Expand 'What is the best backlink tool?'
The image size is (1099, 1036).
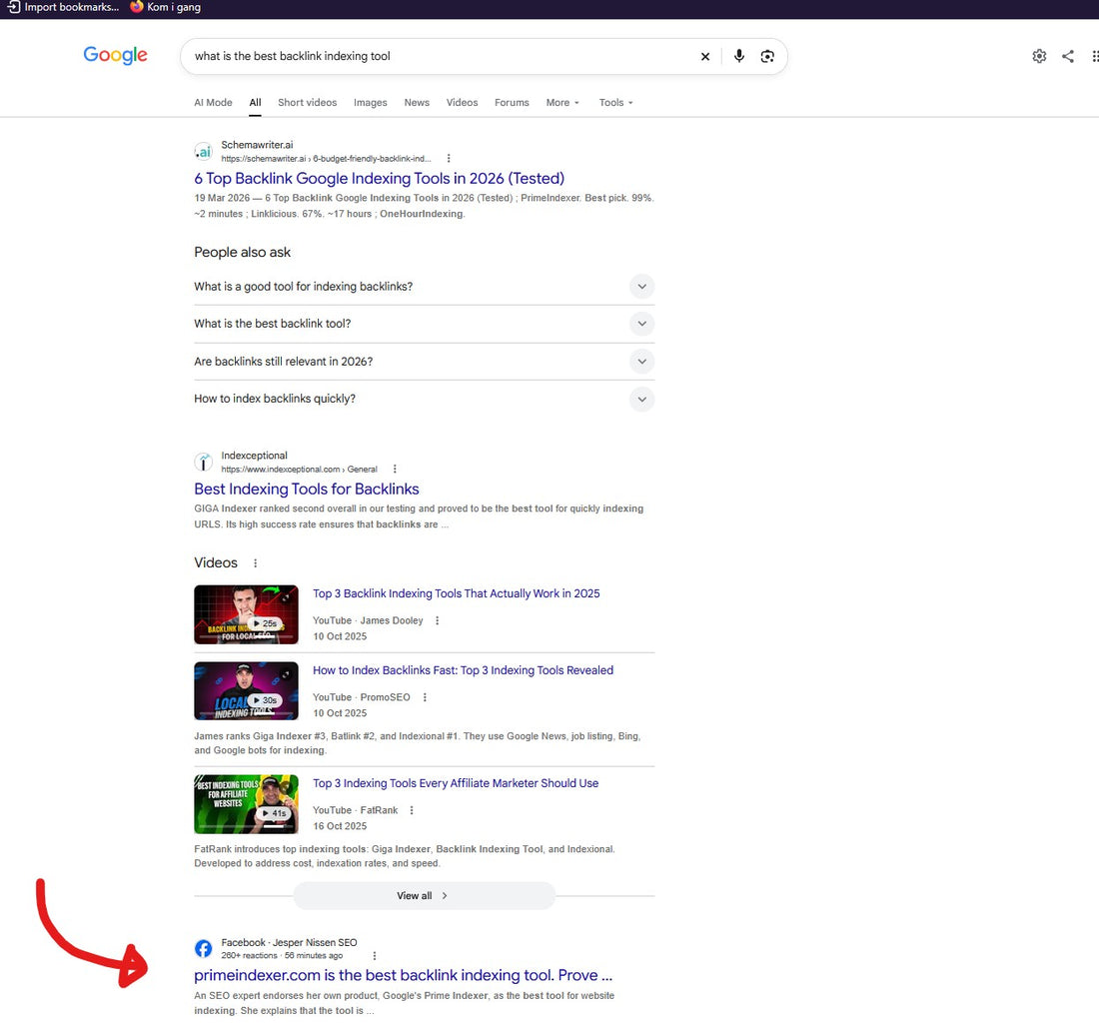click(424, 324)
